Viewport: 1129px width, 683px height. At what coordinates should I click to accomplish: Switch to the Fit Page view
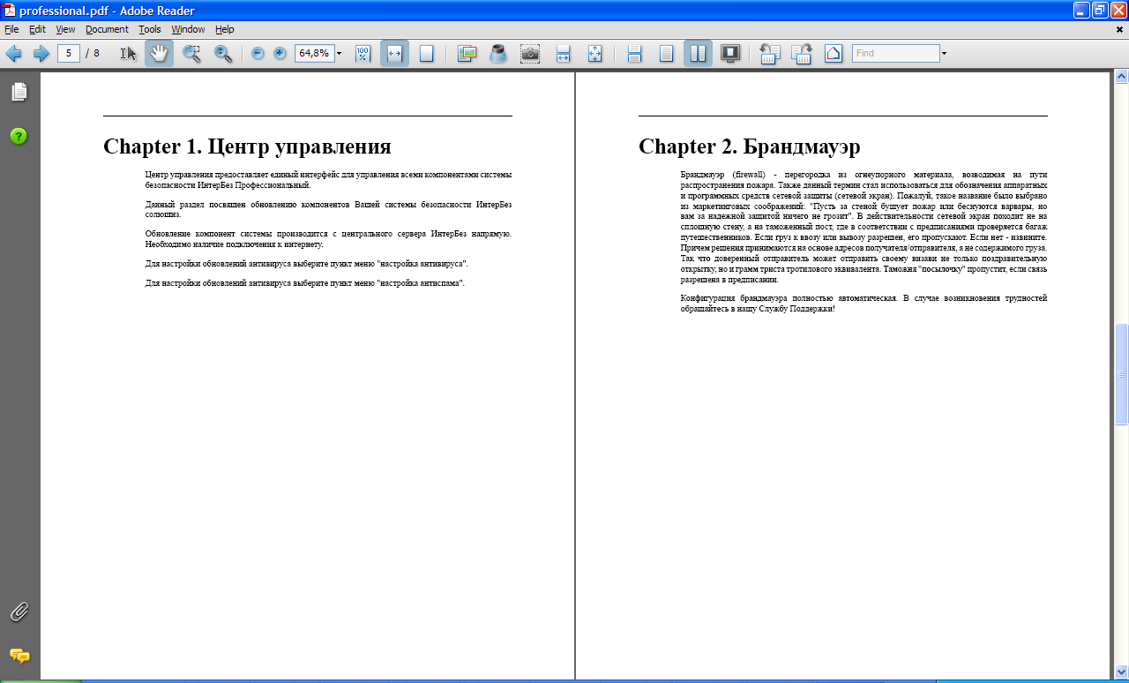[426, 54]
